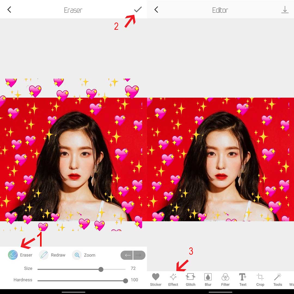Open the Sticker heart tool
Screen dimensions: 294x294
(156, 277)
